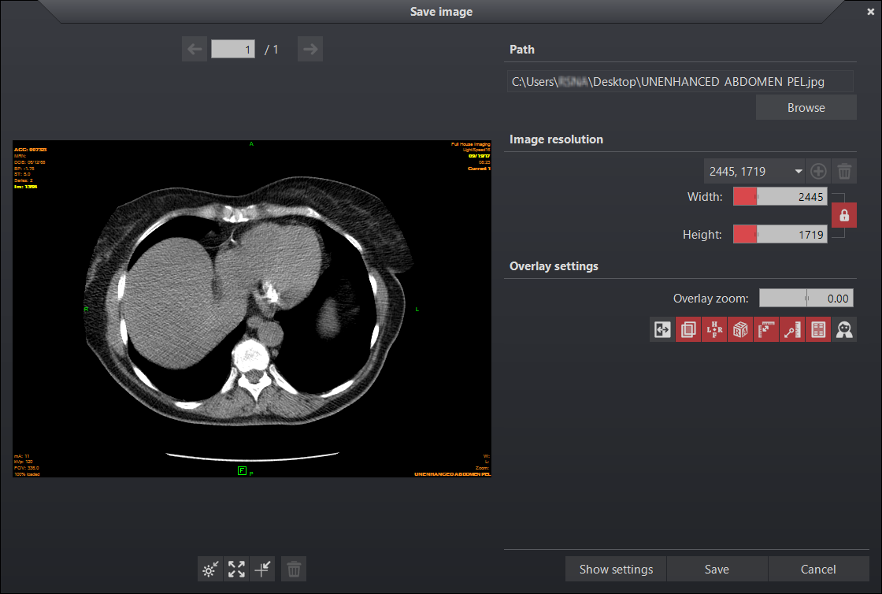Toggle the anonymize patient face icon
882x594 pixels.
(845, 330)
